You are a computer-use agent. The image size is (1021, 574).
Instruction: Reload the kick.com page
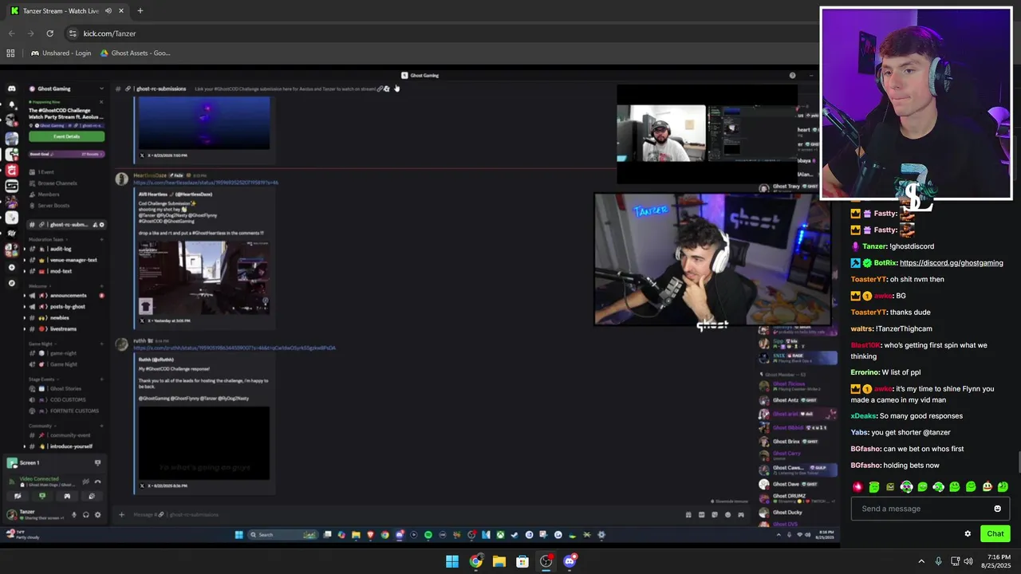49,33
